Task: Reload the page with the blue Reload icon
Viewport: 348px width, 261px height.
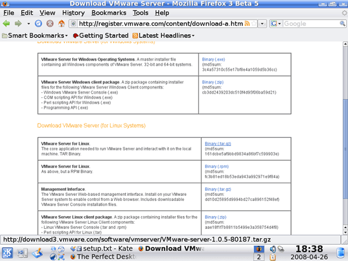Action: [x=39, y=23]
